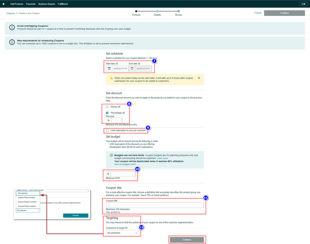Click the Review step dot in the progress bar

point(179,11)
